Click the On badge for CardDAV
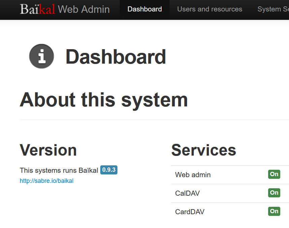 (274, 211)
